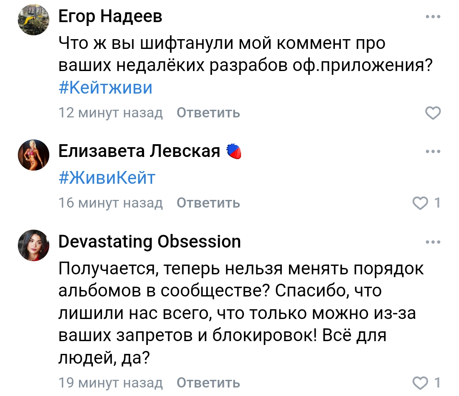Open Елизавета Левская's avatar picture
The image size is (459, 396).
point(34,155)
